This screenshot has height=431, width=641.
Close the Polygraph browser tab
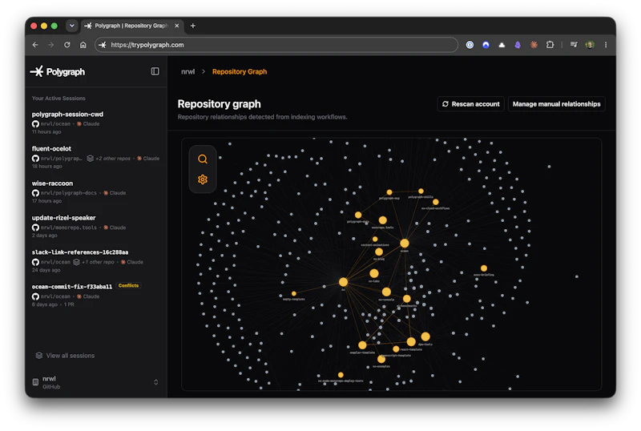[x=176, y=26]
